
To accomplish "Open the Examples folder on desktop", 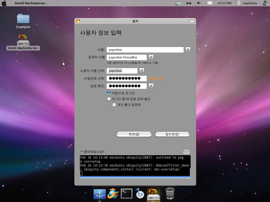I will [23, 21].
